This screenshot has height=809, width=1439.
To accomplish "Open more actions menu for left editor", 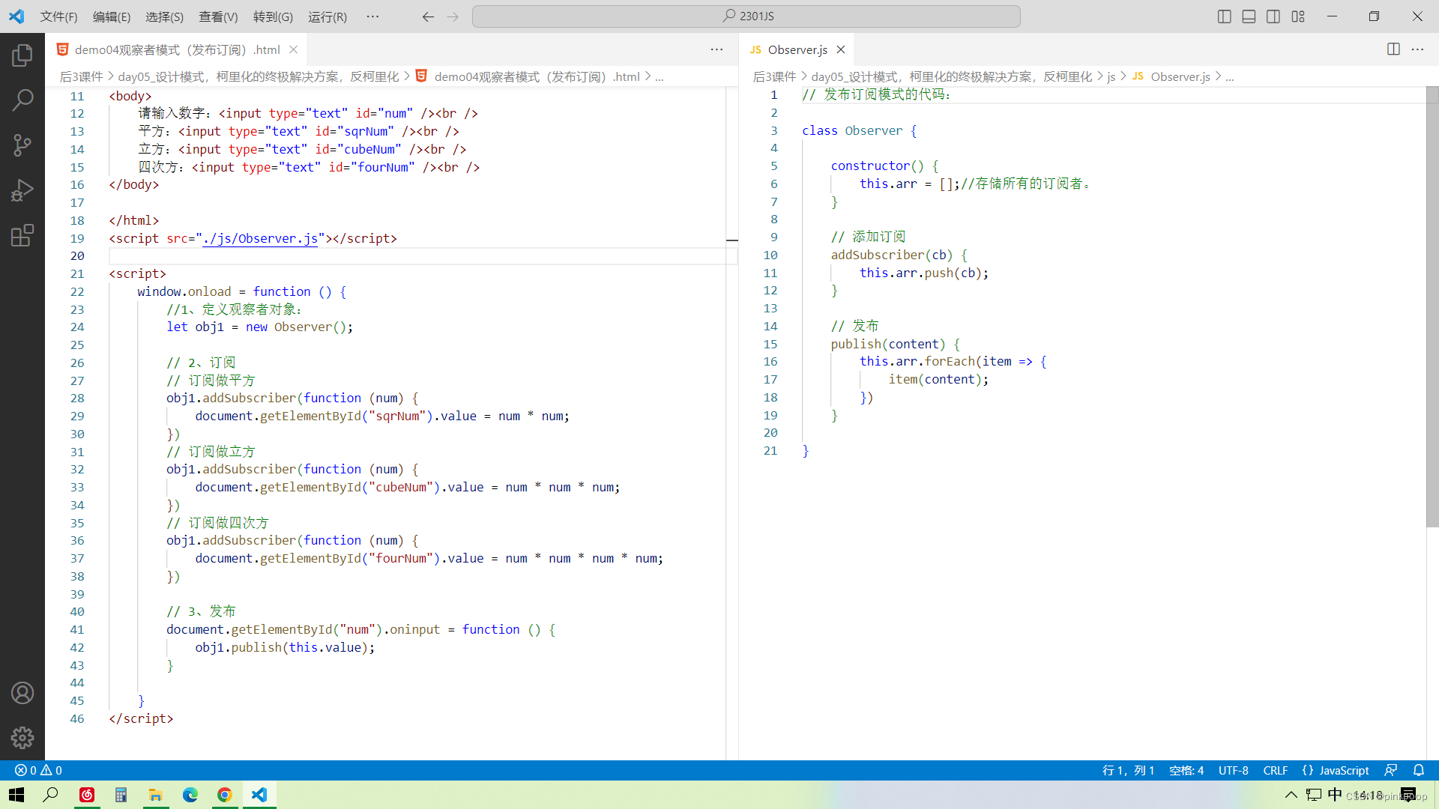I will (717, 49).
